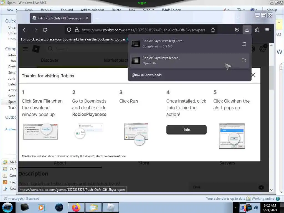Open the Drafts folder in Live Mail

pyautogui.click(x=12, y=67)
